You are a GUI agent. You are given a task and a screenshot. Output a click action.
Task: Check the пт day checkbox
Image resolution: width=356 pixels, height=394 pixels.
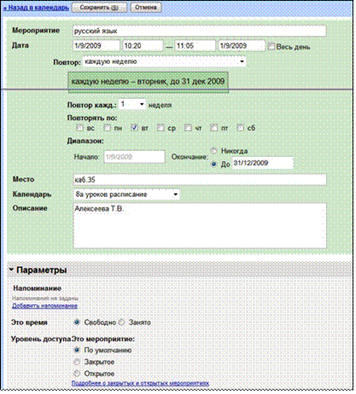(213, 128)
